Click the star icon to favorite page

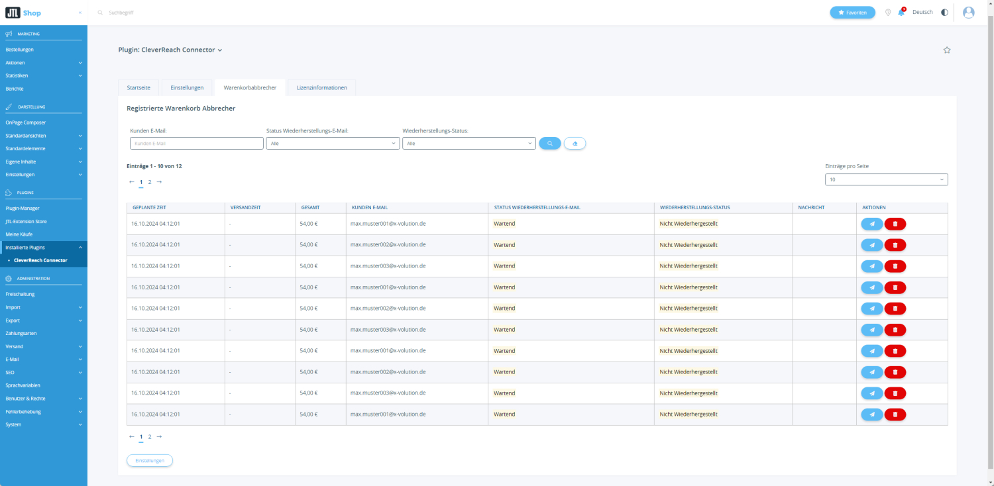click(x=947, y=50)
